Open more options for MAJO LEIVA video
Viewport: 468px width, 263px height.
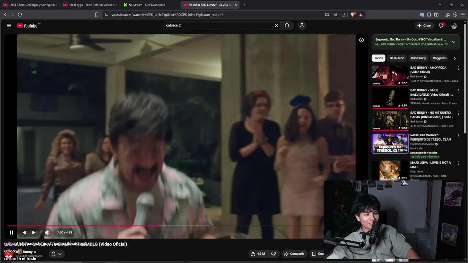coord(458,163)
